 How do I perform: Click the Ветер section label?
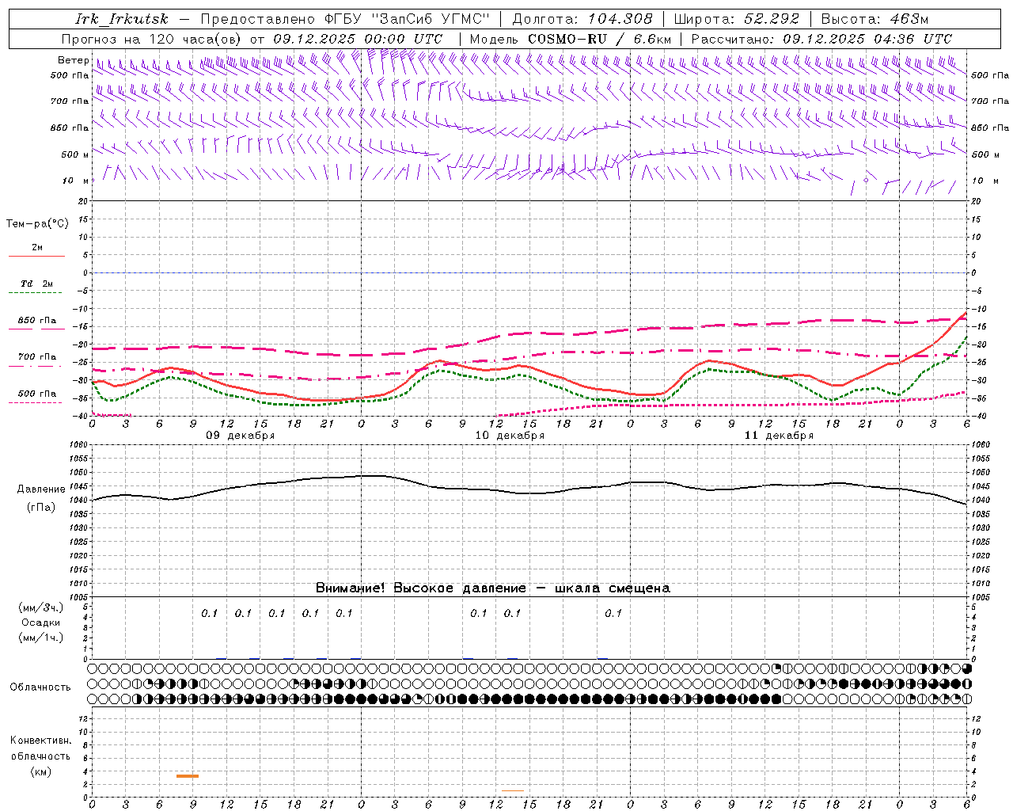pos(74,60)
